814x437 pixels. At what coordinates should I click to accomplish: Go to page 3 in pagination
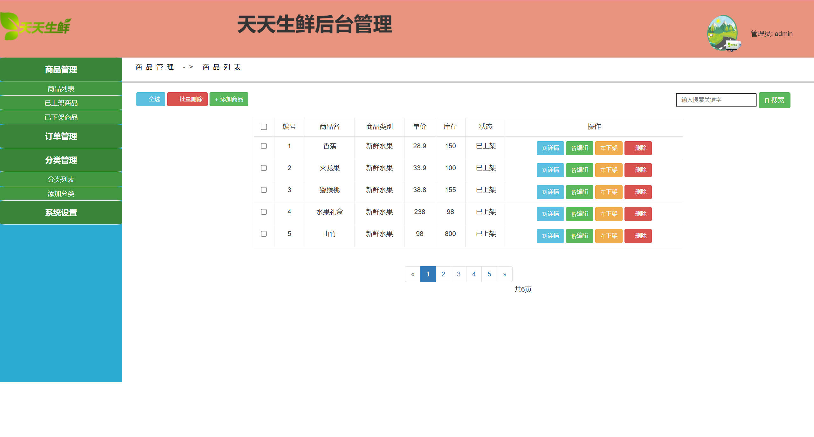coord(459,274)
